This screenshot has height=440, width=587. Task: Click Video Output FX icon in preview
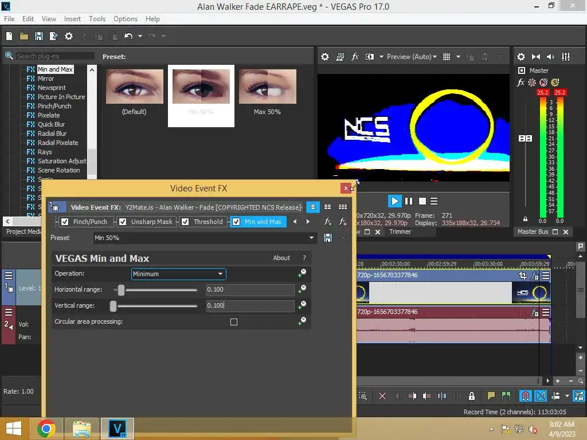355,57
